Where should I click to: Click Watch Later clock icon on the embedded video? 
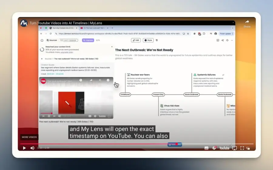81,80
